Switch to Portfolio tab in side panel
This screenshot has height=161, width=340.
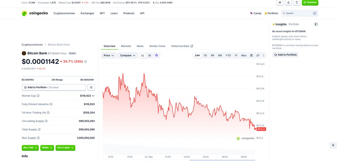click(x=294, y=24)
